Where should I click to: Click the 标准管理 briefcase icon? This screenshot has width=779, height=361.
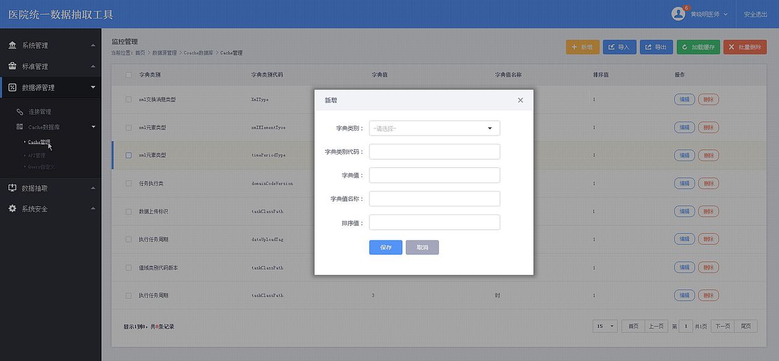pyautogui.click(x=12, y=66)
